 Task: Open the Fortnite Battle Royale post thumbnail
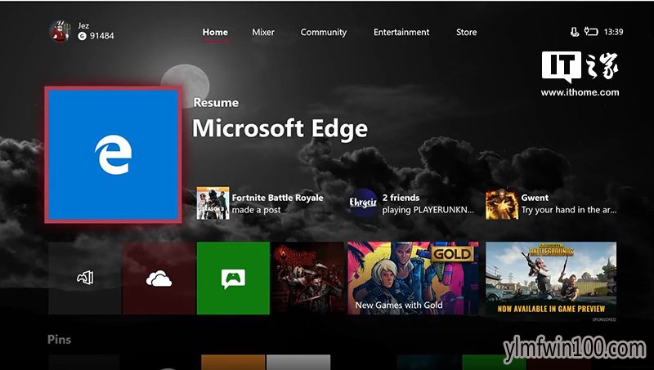213,203
